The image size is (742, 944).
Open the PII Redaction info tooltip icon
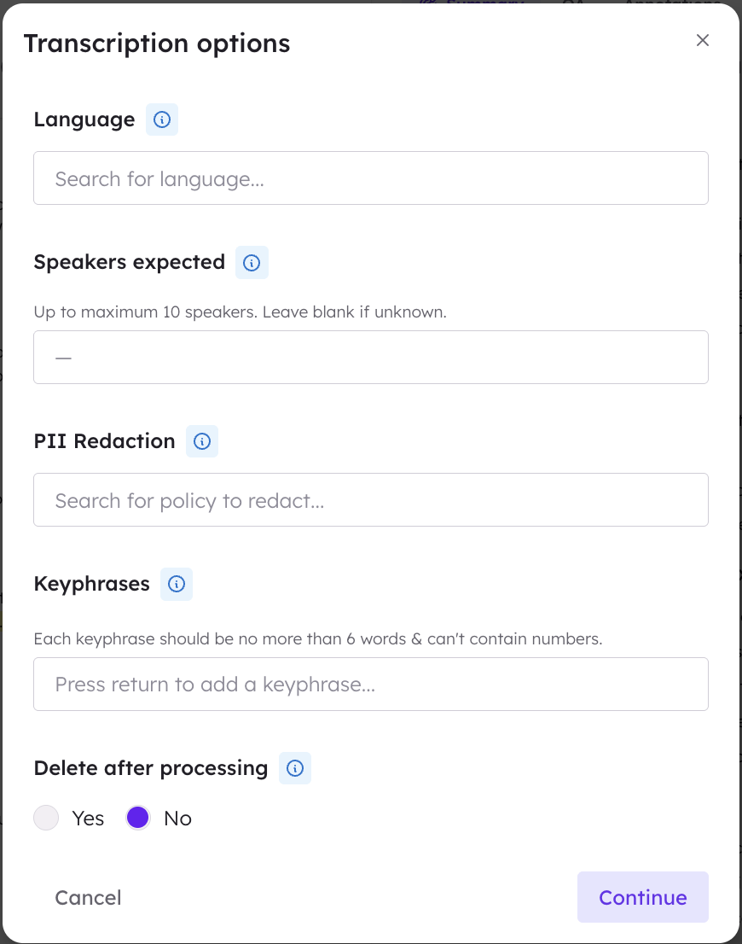(202, 441)
